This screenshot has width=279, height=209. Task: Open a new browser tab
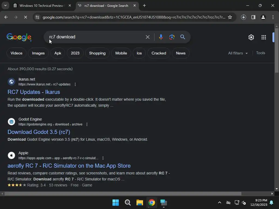pos(144,5)
